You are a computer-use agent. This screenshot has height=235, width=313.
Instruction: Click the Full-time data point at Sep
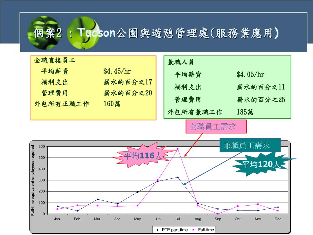click(x=218, y=214)
